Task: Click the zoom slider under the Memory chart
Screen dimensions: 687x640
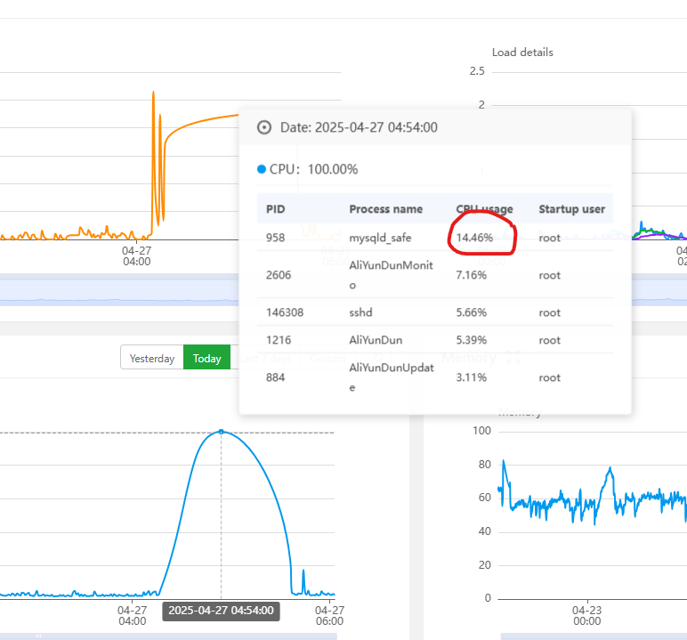Action: coord(594,636)
